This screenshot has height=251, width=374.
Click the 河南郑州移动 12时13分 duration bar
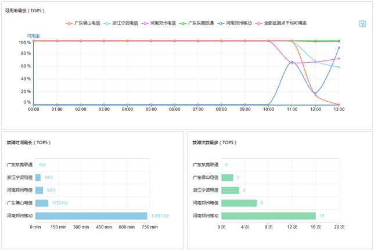pos(91,216)
